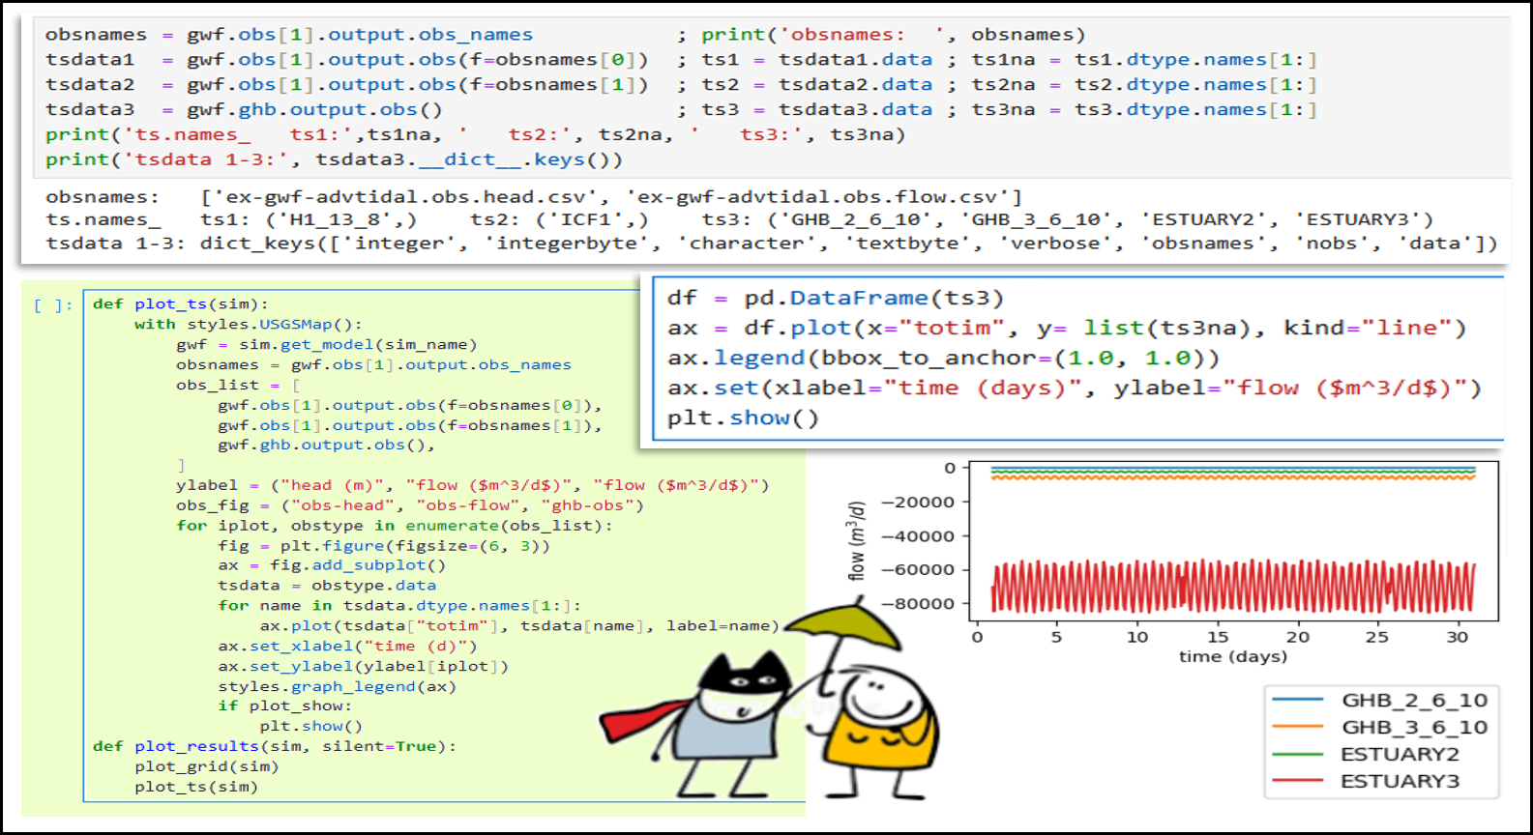Viewport: 1533px width, 835px height.
Task: Click the 'obs_list = [' line
Action: pyautogui.click(x=238, y=385)
